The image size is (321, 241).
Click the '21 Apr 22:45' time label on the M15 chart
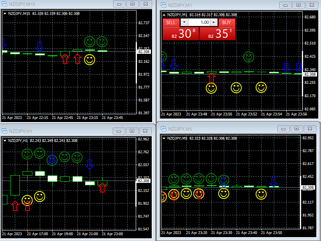click(x=62, y=118)
